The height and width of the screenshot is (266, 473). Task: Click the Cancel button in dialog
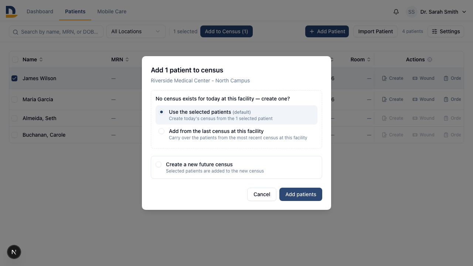pyautogui.click(x=262, y=194)
